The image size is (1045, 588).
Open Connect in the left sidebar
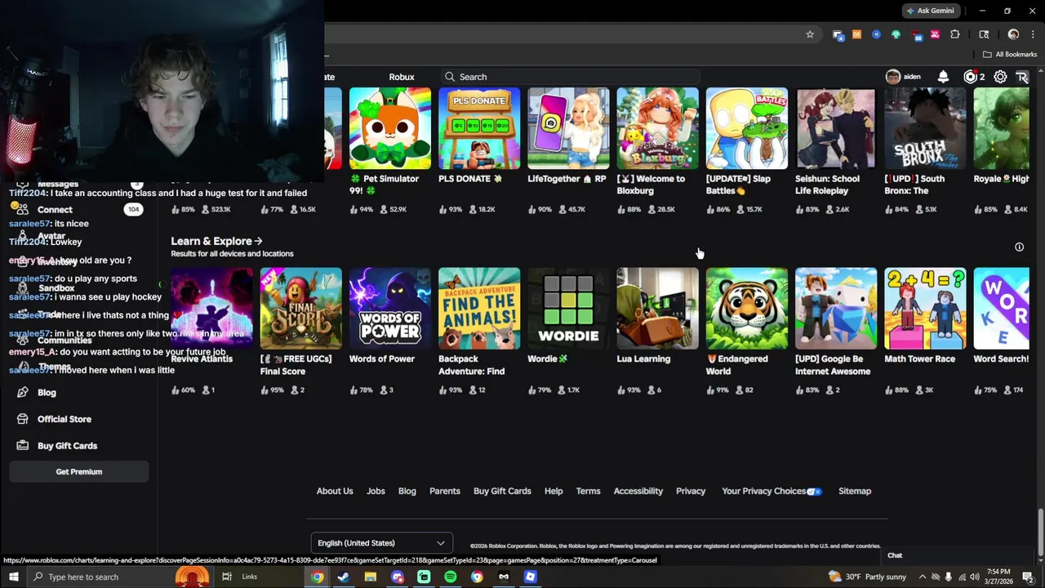(x=55, y=210)
